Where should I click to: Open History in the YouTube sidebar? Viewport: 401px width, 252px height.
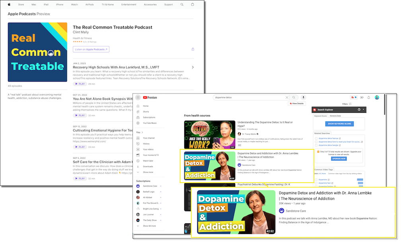146,144
